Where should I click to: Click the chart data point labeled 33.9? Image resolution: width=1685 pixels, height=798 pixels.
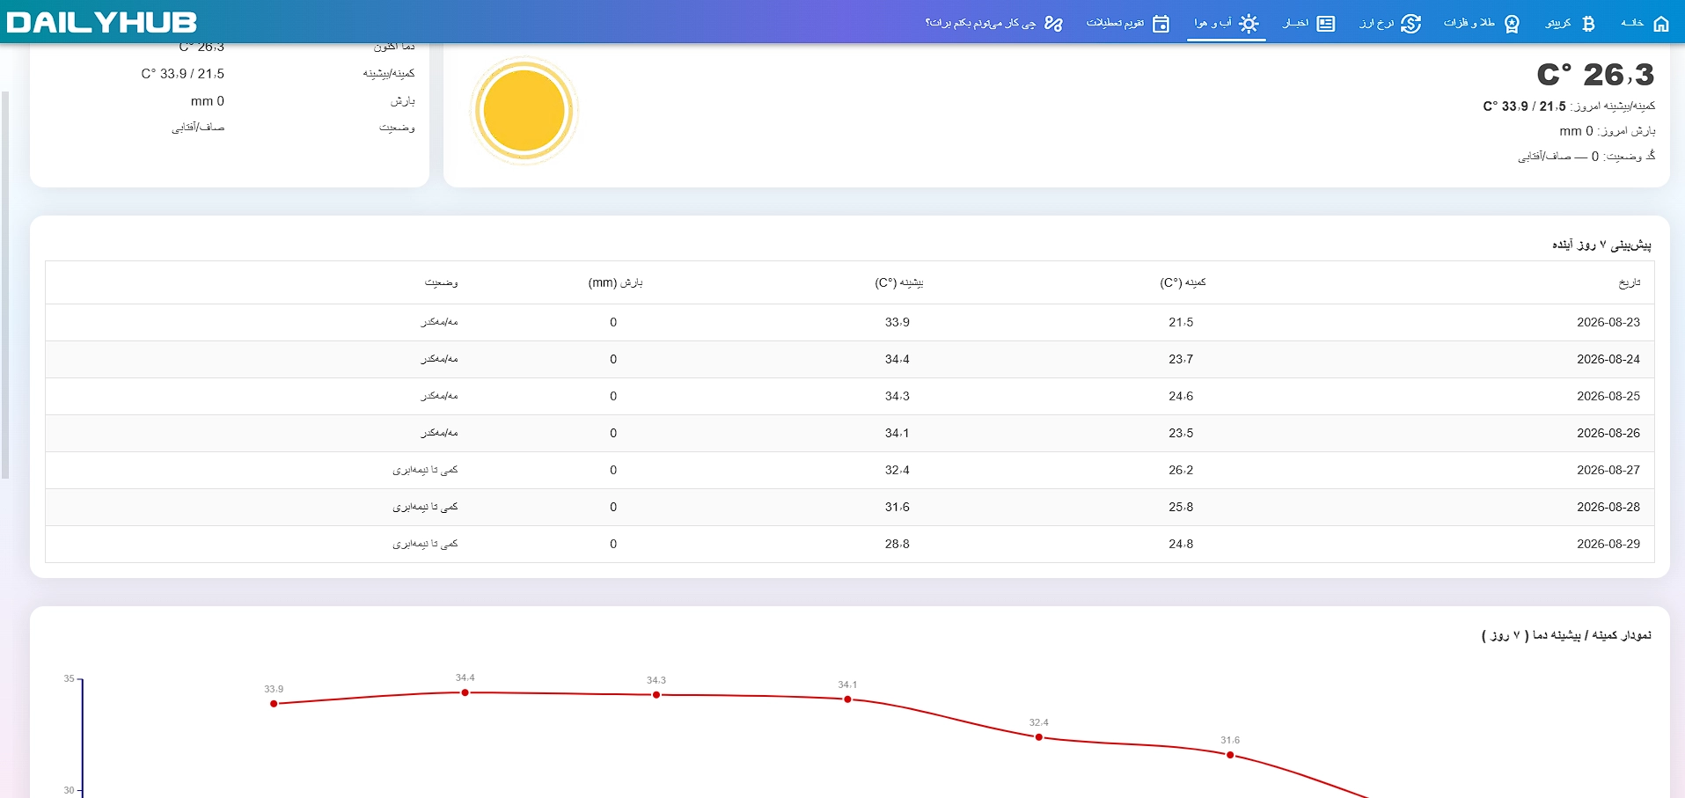[x=274, y=704]
